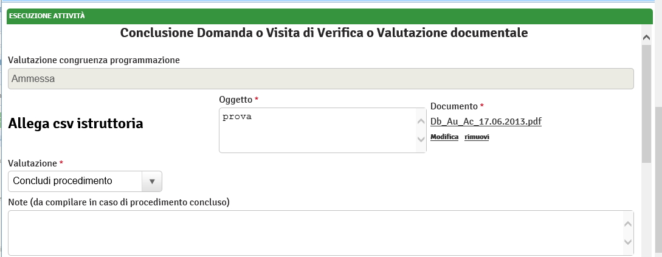Click the Modifica link under Documento
This screenshot has height=257, width=662.
click(444, 137)
